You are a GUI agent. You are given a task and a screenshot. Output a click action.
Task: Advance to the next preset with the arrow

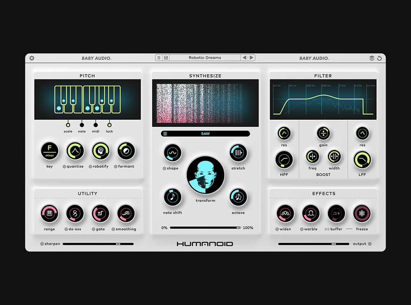tap(251, 58)
